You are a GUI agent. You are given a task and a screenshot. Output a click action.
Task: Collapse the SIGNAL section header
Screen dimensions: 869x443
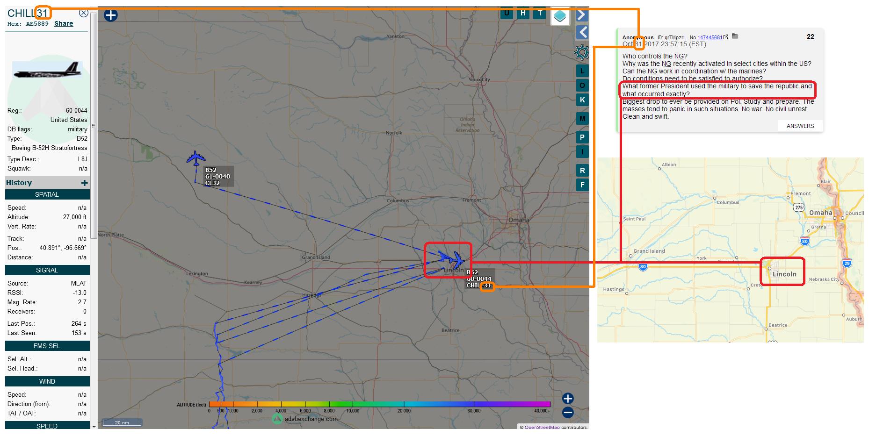click(x=47, y=270)
